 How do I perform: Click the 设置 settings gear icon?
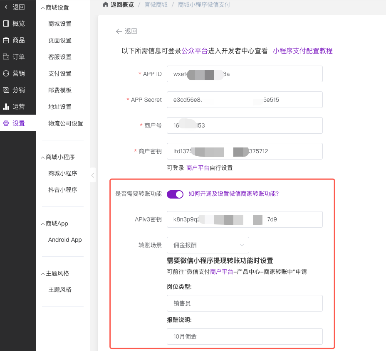(6, 123)
